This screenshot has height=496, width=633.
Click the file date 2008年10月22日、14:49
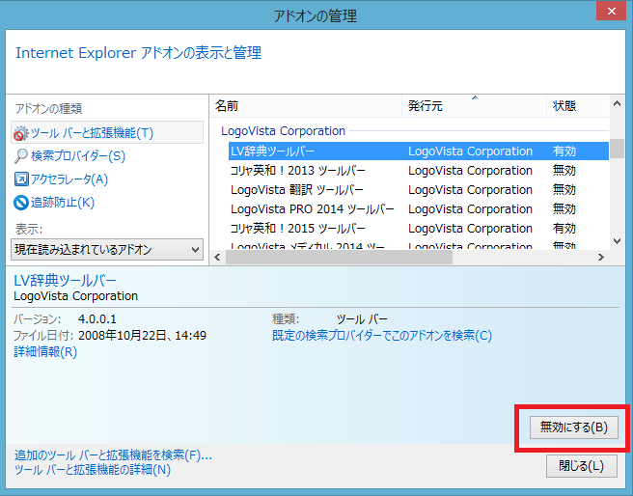point(142,336)
